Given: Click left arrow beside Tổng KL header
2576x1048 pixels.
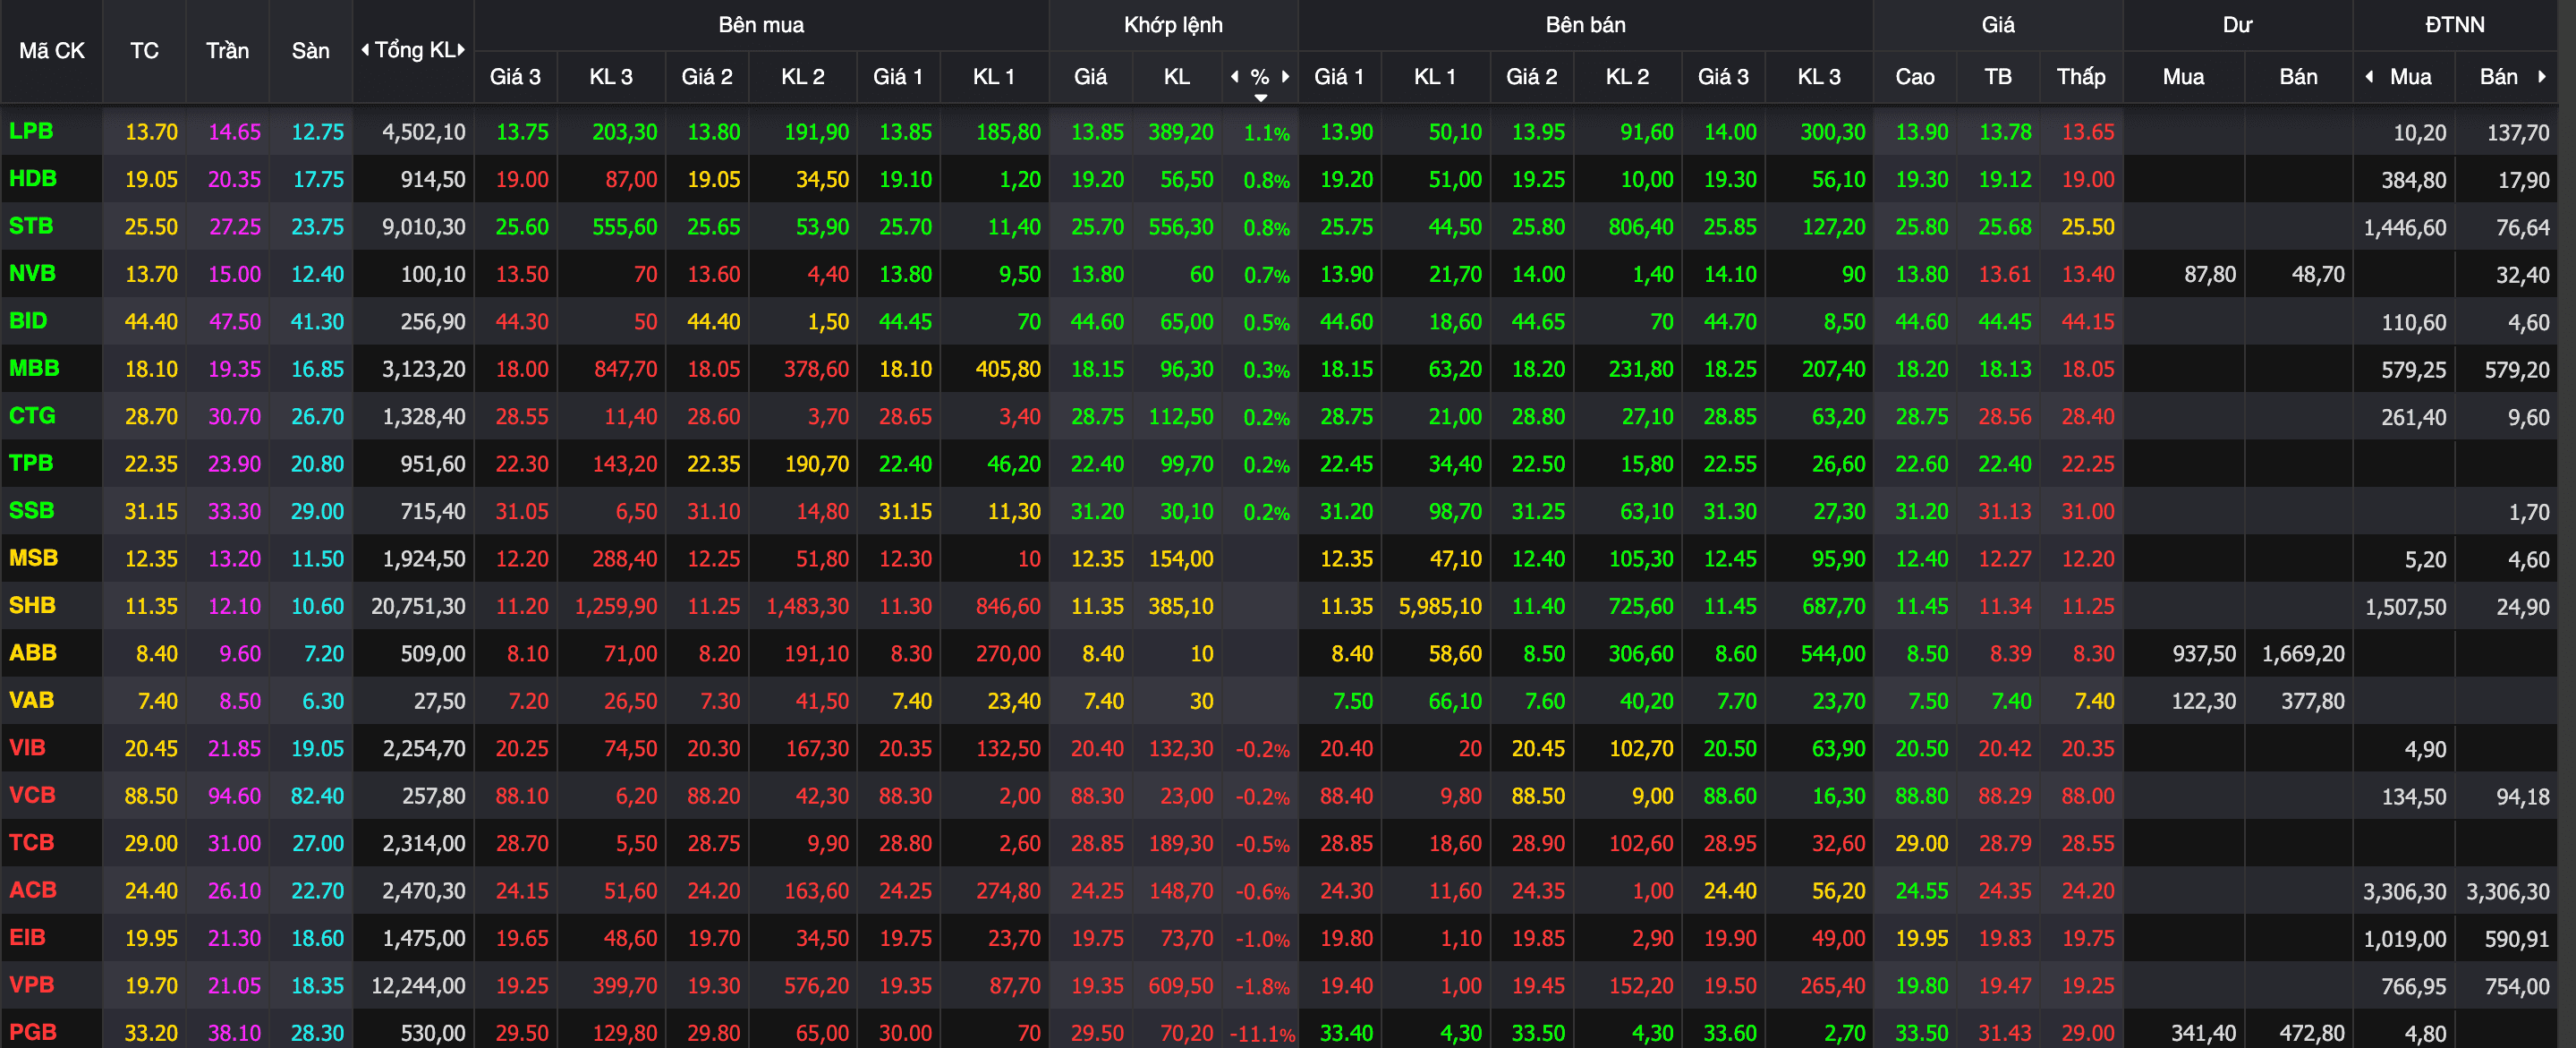Looking at the screenshot, I should coord(365,50).
